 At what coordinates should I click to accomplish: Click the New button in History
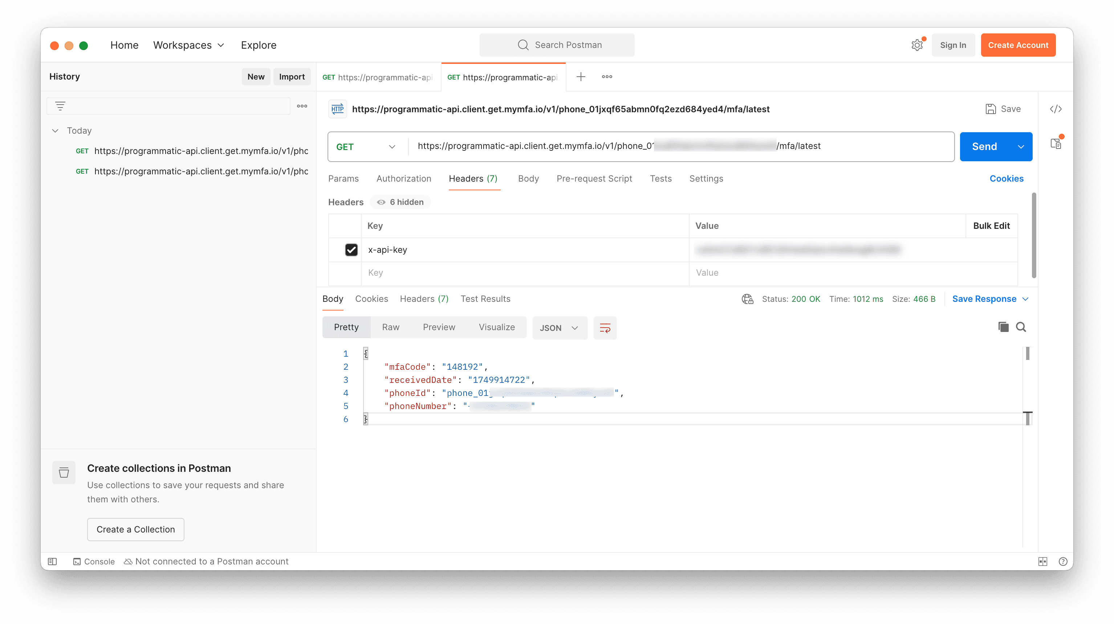point(256,77)
